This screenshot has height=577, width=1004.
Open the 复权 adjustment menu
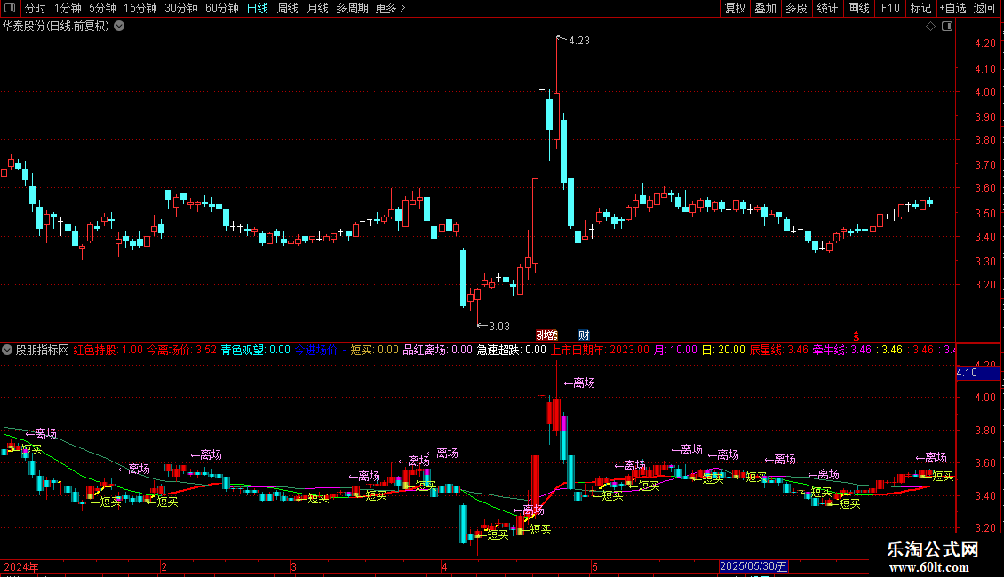[x=735, y=8]
